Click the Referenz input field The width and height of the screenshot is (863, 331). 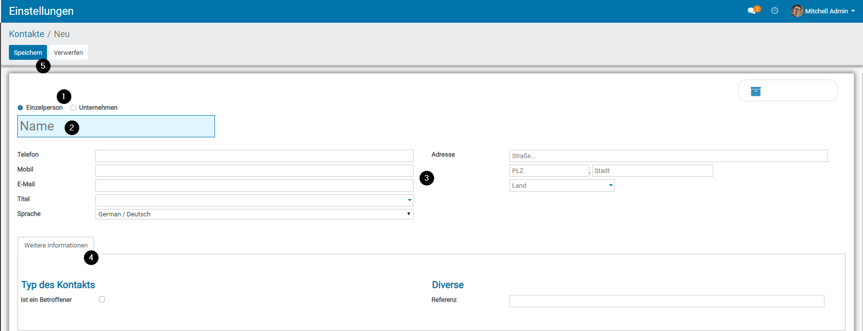(666, 301)
